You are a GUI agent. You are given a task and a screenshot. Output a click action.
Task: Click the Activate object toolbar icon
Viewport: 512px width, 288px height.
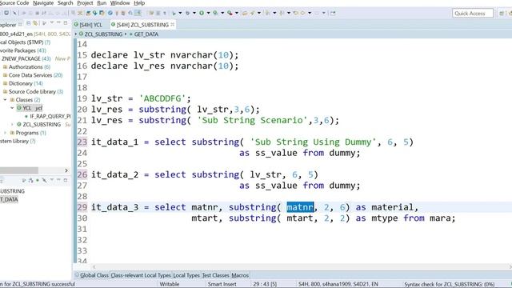point(117,13)
